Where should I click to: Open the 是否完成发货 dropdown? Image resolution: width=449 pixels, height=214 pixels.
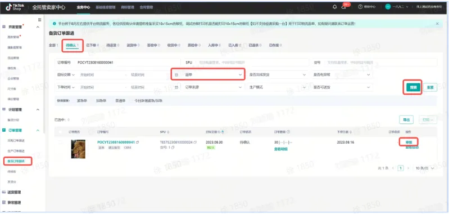(278, 75)
